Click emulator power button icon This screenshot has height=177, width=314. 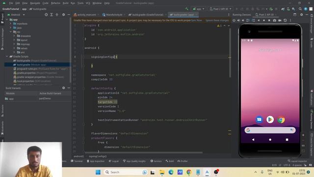[x=234, y=20]
